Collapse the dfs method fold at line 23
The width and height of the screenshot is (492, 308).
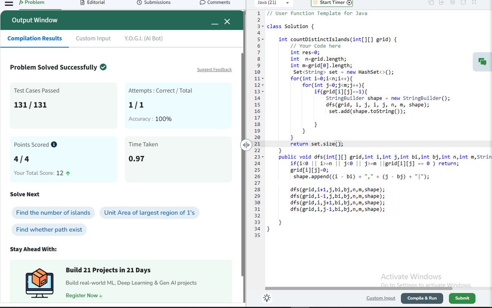click(263, 157)
